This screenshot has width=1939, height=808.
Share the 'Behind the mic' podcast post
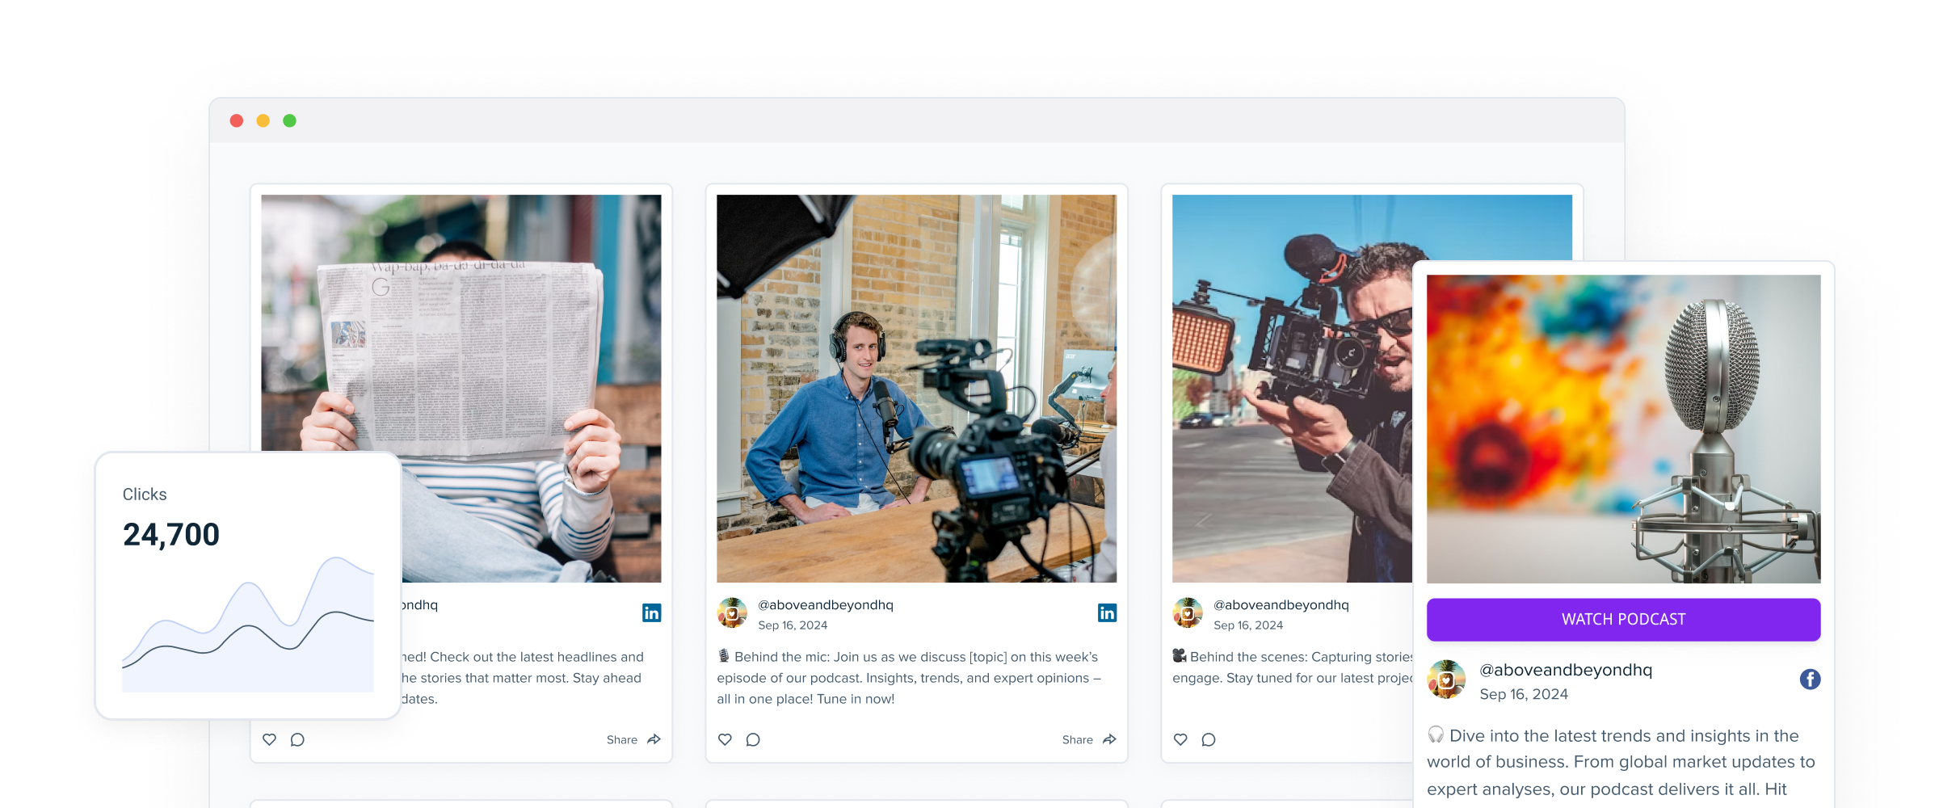point(1089,739)
